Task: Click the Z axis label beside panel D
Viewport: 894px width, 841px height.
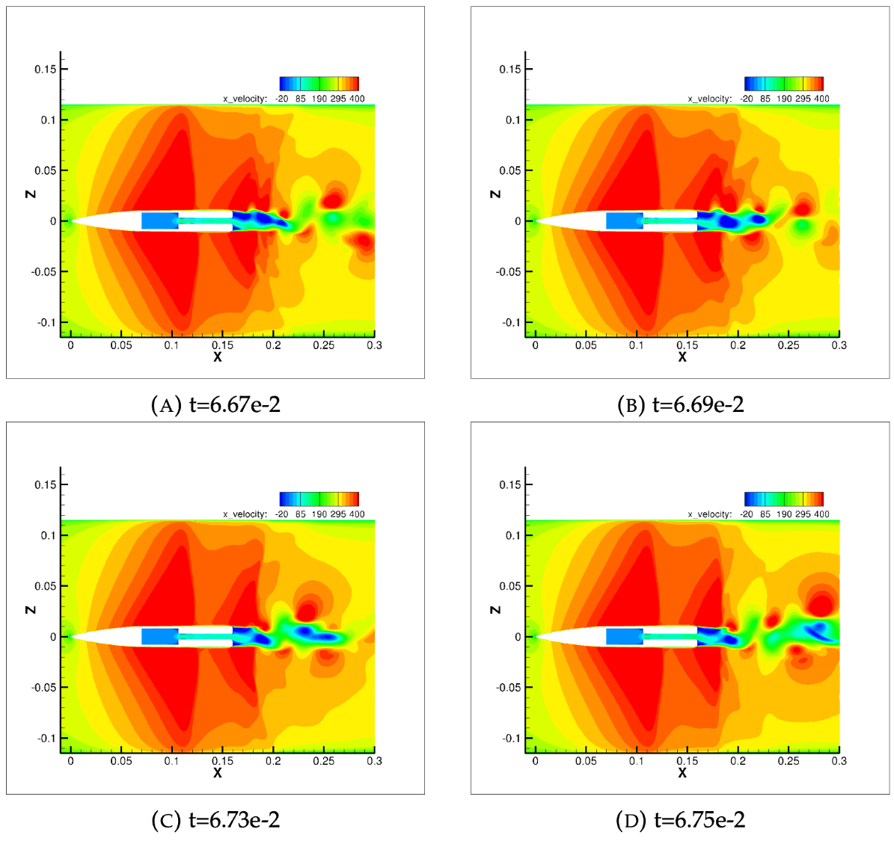Action: tap(495, 609)
